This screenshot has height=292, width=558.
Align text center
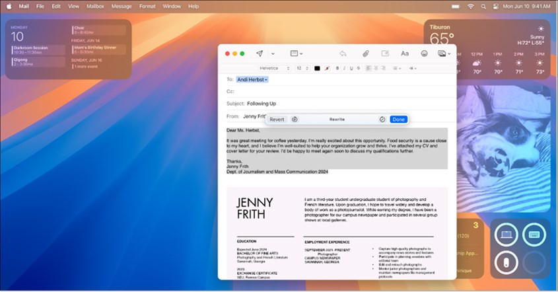[376, 68]
